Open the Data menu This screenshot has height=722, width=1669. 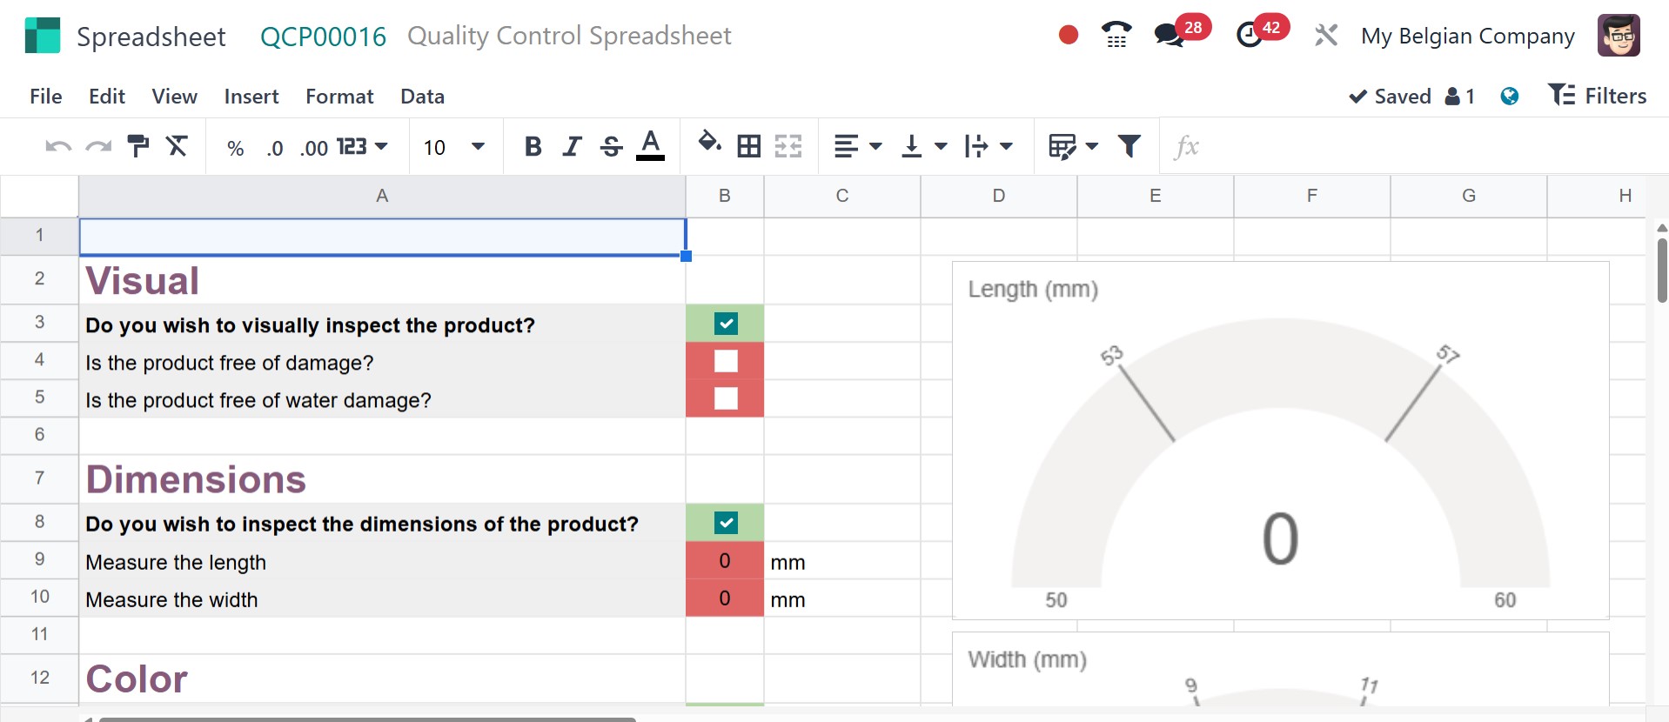(422, 97)
